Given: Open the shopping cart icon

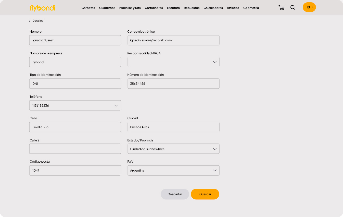Looking at the screenshot, I should pos(281,7).
